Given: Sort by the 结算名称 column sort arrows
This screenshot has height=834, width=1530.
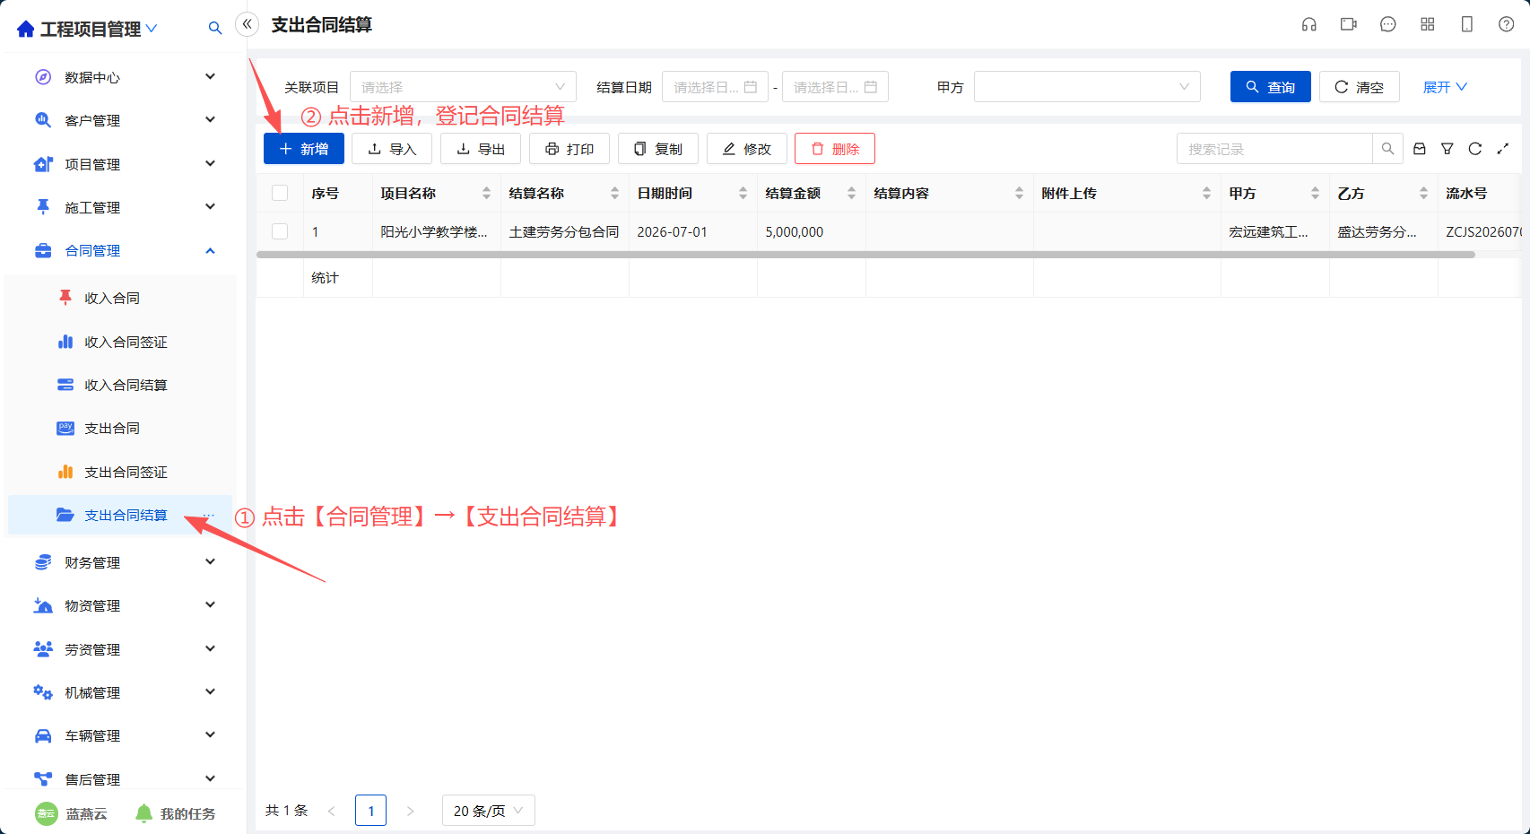Looking at the screenshot, I should 615,193.
